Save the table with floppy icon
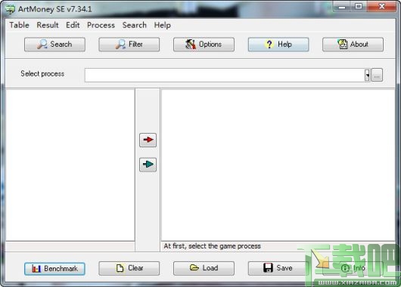This screenshot has width=401, height=287. [x=278, y=268]
